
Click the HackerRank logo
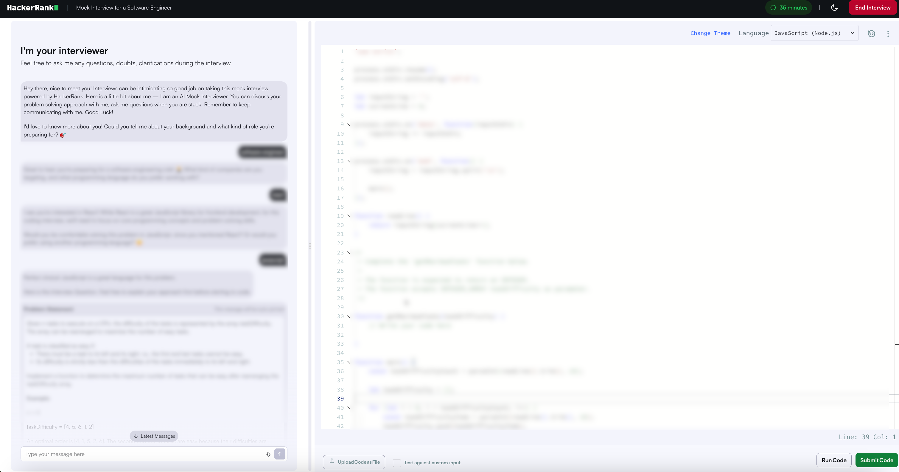tap(32, 7)
